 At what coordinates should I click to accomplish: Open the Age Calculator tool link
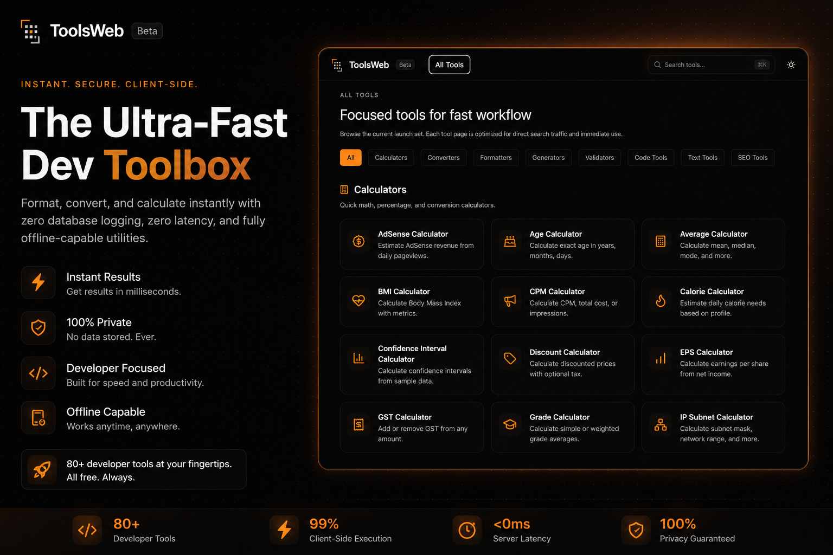[563, 244]
